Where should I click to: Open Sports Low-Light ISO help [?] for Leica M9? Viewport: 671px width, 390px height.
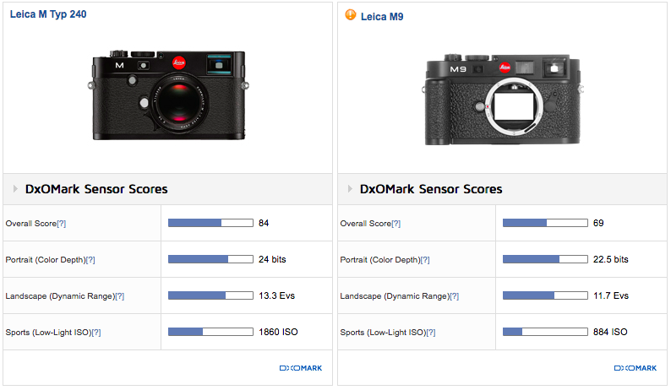[431, 333]
